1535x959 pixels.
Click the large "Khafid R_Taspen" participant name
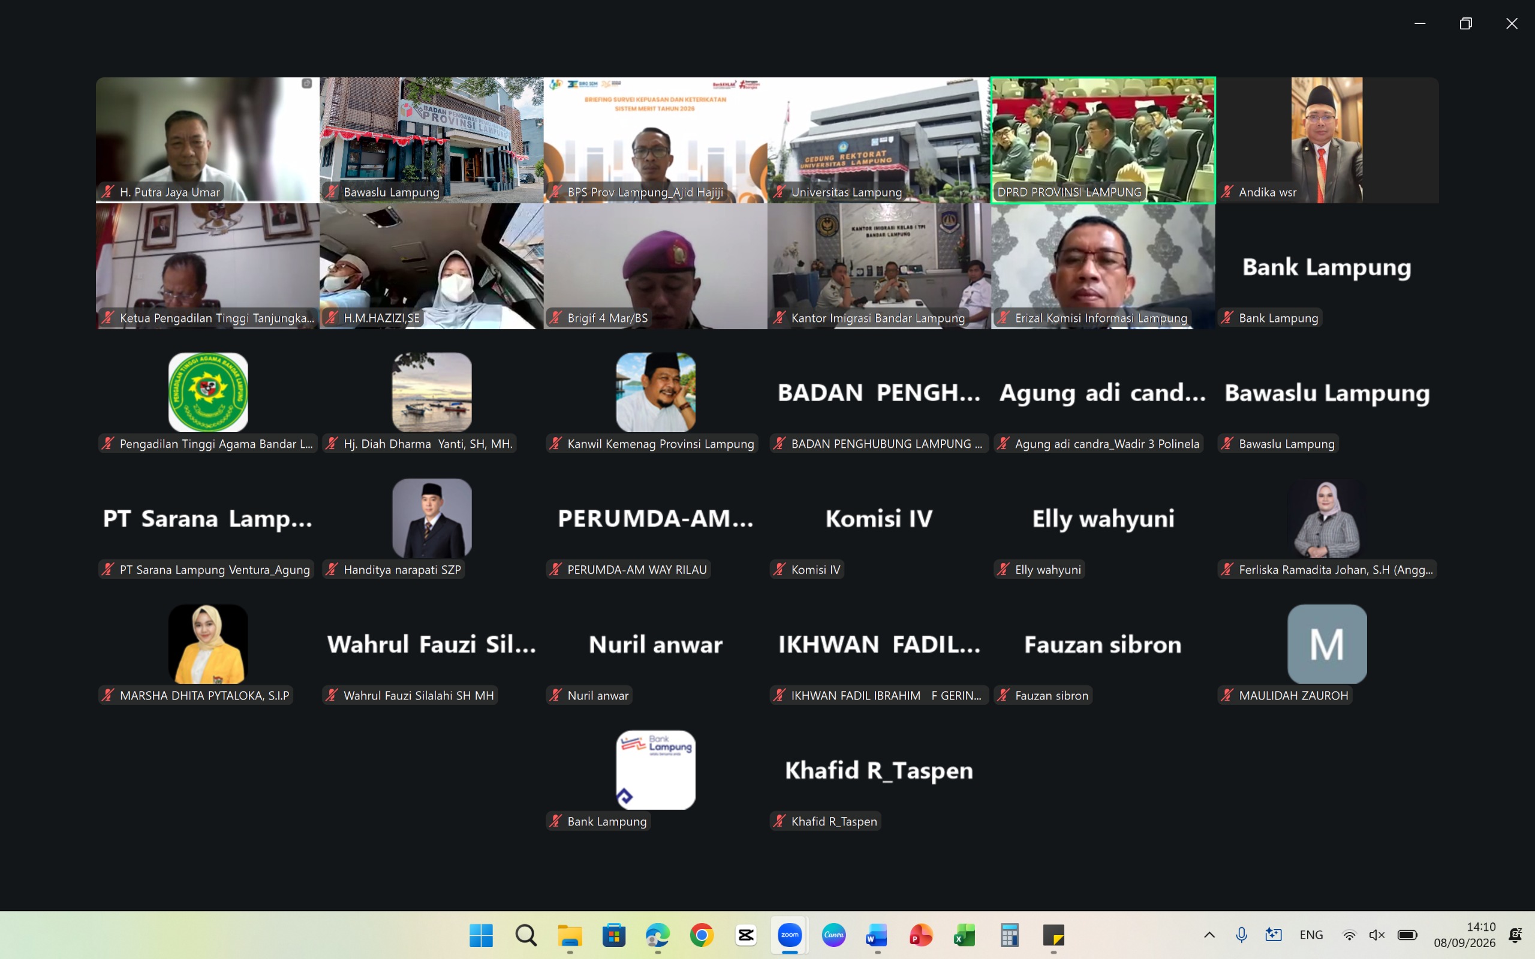tap(879, 771)
